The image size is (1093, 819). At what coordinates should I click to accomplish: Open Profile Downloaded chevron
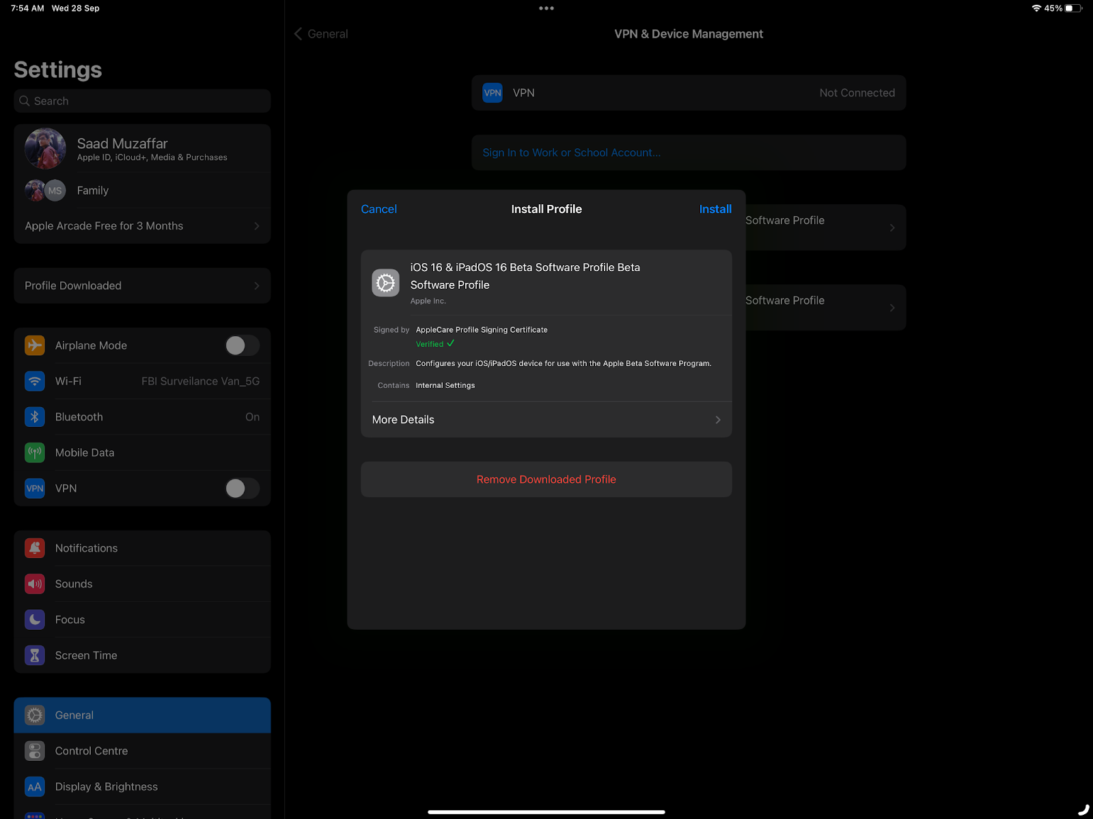[257, 286]
